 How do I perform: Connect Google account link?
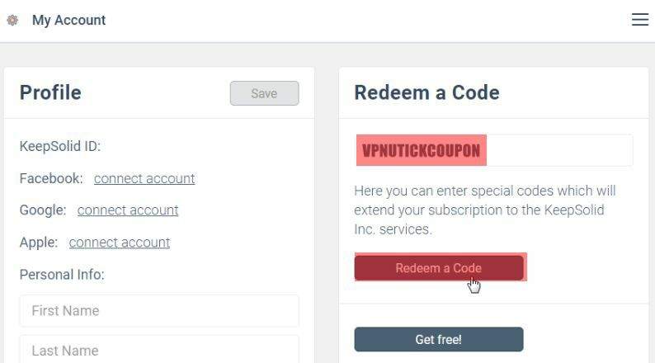127,210
